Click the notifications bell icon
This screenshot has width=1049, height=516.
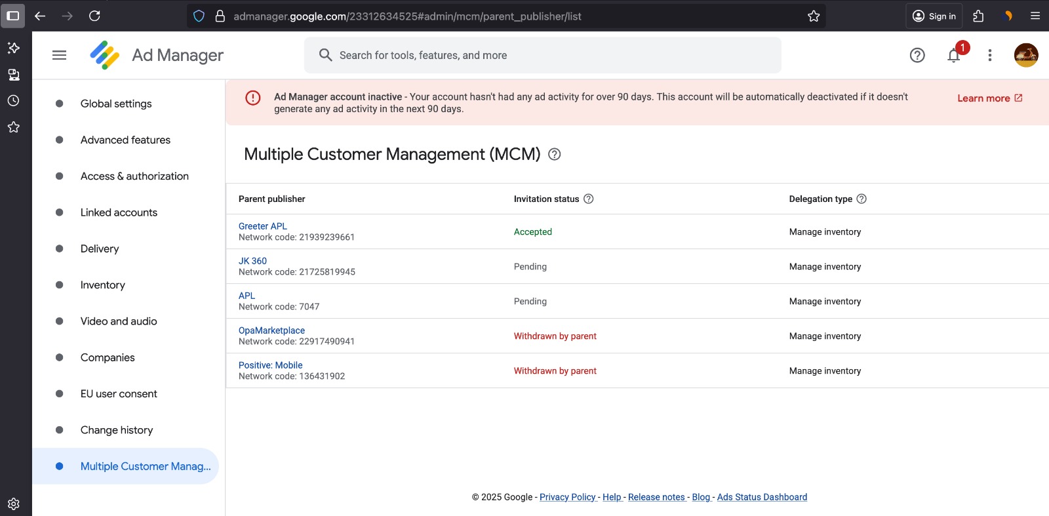coord(954,56)
